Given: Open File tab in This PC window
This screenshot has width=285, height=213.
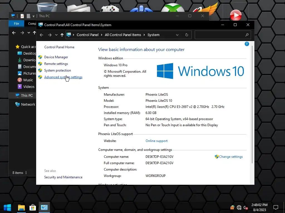Looking at the screenshot, I should (16, 24).
